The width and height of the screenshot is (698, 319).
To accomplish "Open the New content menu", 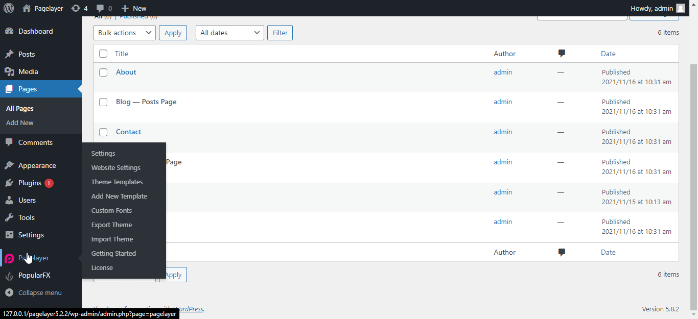I will tap(134, 8).
